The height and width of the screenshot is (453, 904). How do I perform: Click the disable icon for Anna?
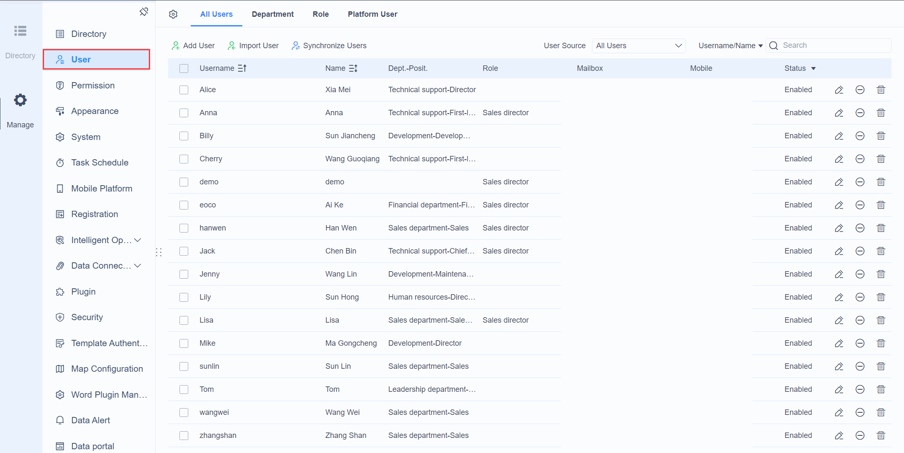click(x=860, y=113)
